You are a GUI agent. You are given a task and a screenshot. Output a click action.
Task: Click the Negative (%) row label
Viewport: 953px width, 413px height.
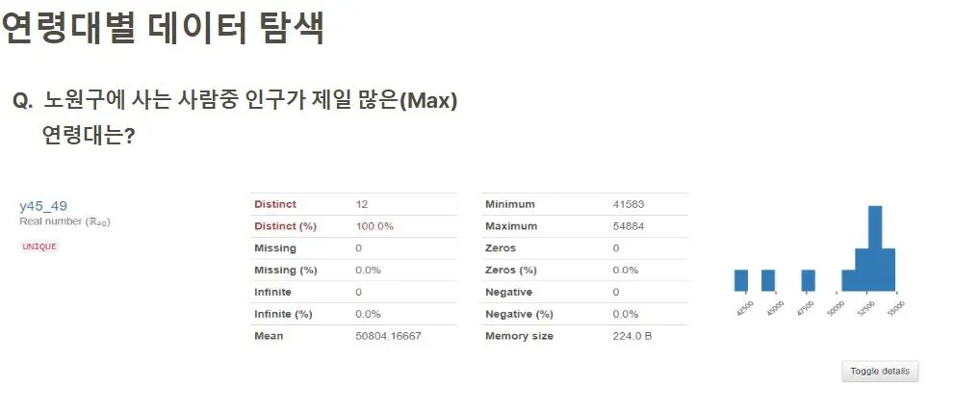(x=519, y=314)
